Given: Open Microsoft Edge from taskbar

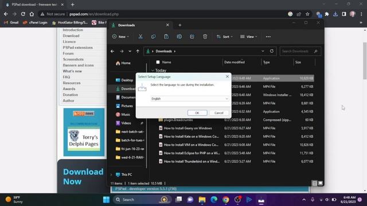Looking at the screenshot, I should [214, 200].
